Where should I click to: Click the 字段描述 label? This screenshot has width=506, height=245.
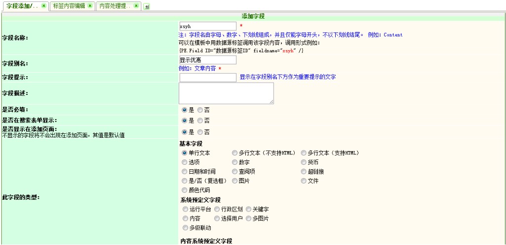[15, 93]
